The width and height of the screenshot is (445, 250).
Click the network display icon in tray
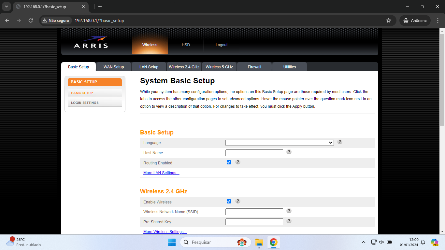(x=374, y=242)
